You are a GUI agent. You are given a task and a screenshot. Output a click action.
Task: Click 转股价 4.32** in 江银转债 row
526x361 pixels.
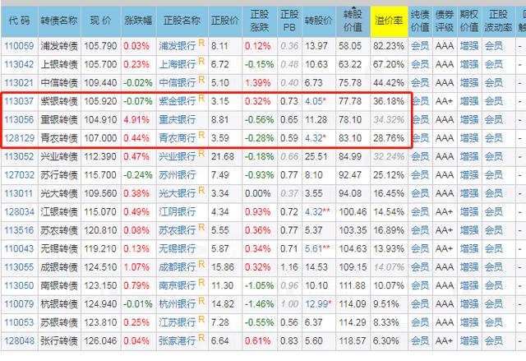pyautogui.click(x=317, y=211)
